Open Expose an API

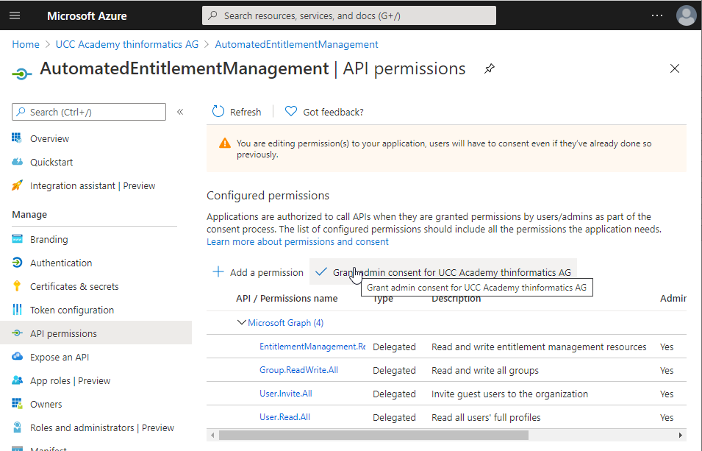pyautogui.click(x=60, y=358)
